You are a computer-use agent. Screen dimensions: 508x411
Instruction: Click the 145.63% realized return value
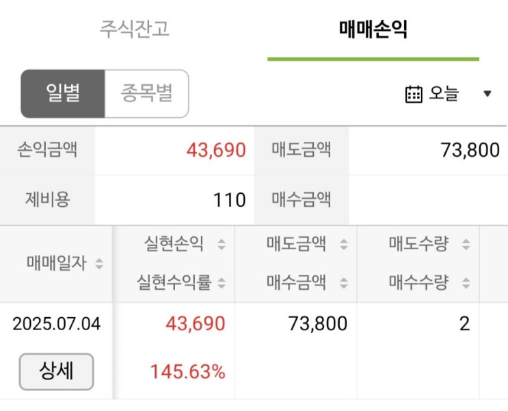point(187,373)
